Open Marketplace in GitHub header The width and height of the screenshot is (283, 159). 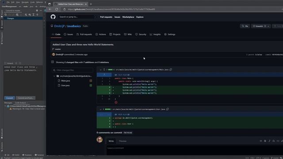click(x=128, y=17)
